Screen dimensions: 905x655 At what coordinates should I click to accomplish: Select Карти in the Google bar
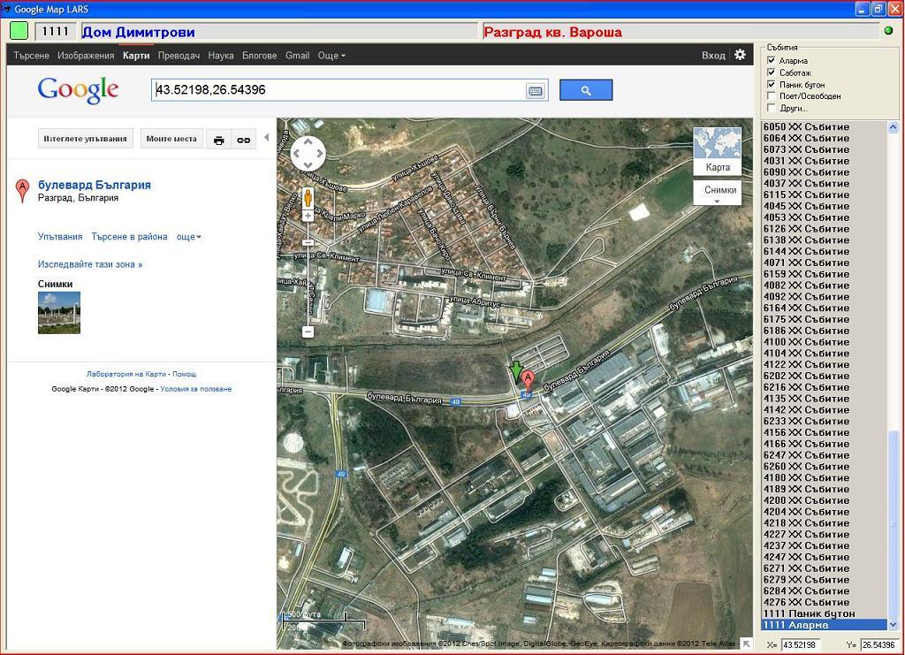(x=136, y=56)
